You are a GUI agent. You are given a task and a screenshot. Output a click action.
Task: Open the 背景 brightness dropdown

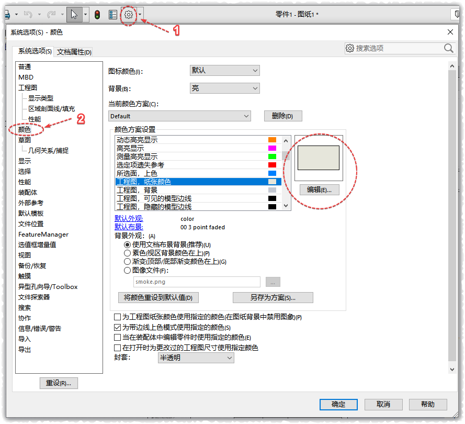(x=225, y=88)
